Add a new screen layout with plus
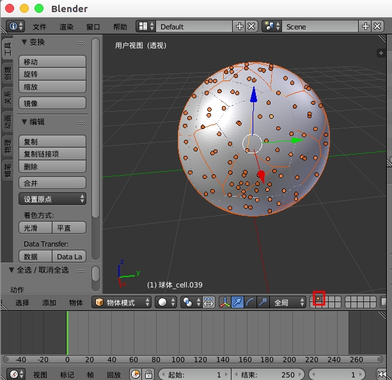 [240, 26]
